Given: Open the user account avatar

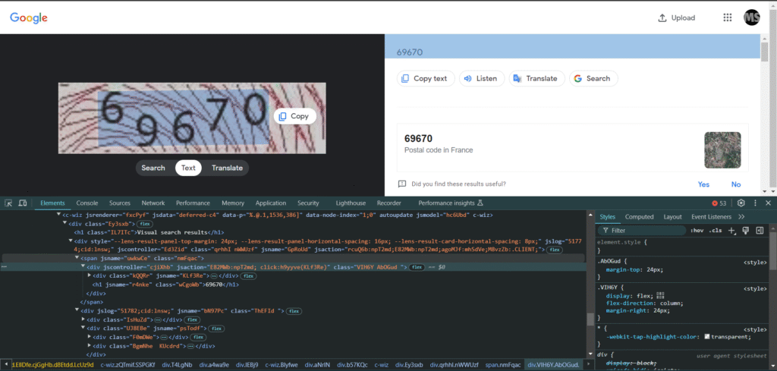Looking at the screenshot, I should pyautogui.click(x=752, y=17).
